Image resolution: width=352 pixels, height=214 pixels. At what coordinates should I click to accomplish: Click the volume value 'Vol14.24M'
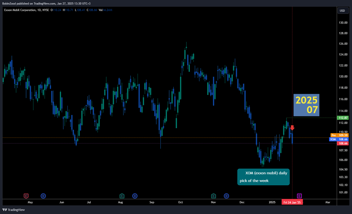pos(106,10)
